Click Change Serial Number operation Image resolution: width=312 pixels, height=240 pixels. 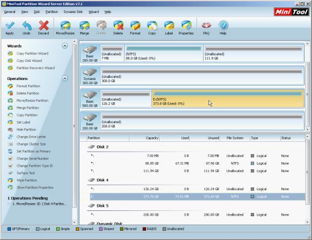click(33, 158)
